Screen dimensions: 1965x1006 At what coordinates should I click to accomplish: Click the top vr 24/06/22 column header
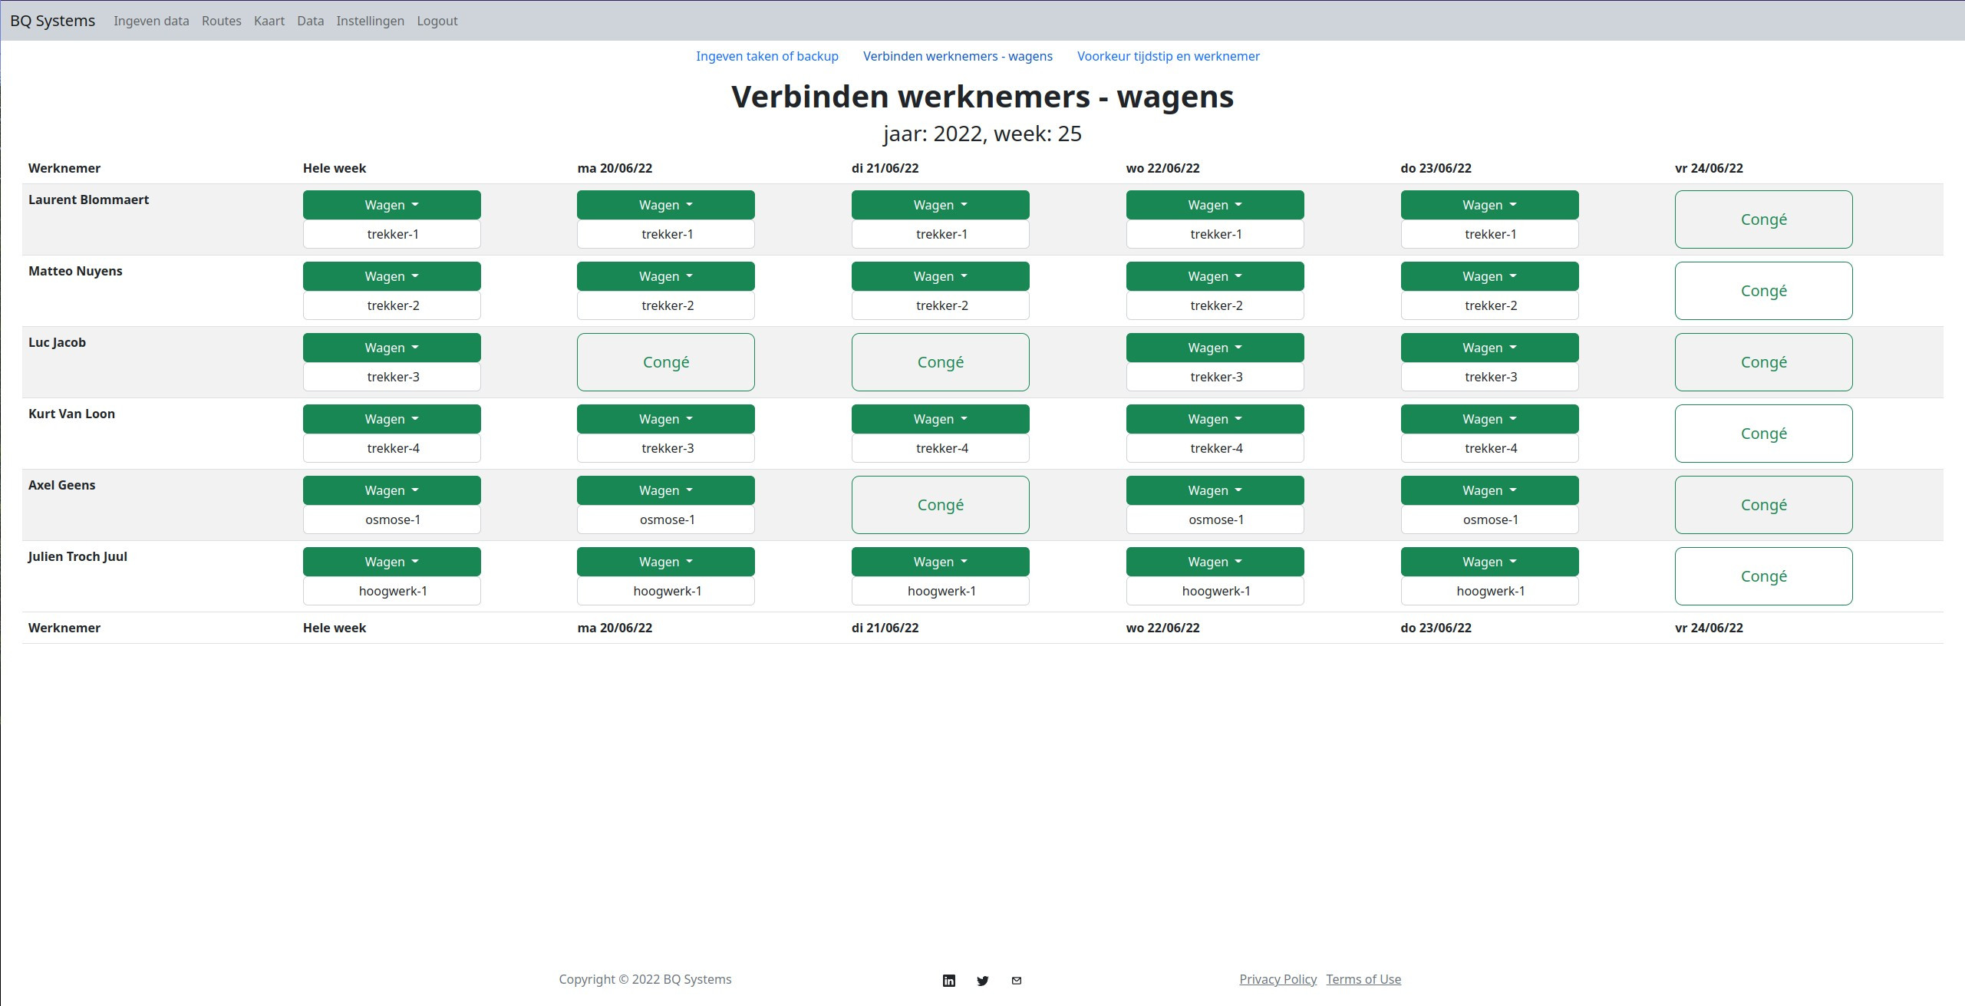(1709, 168)
